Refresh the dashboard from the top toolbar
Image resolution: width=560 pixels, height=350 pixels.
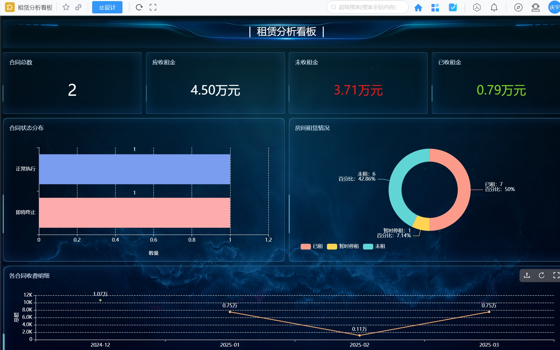coord(139,7)
